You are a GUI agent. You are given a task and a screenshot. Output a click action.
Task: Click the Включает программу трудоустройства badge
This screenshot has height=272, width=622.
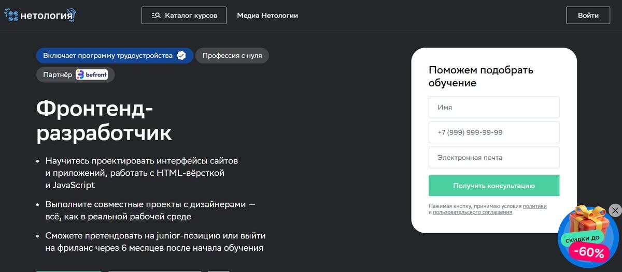point(108,56)
